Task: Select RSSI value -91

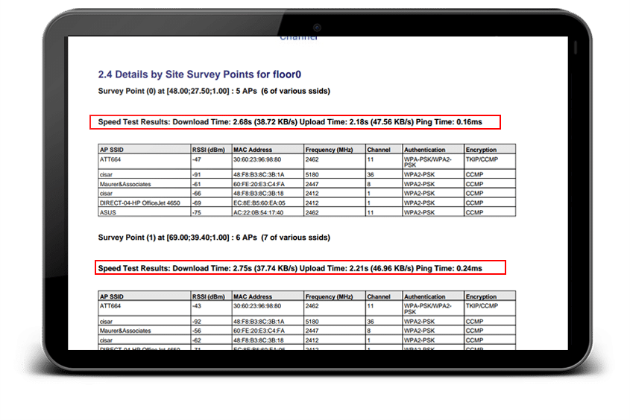Action: 197,175
